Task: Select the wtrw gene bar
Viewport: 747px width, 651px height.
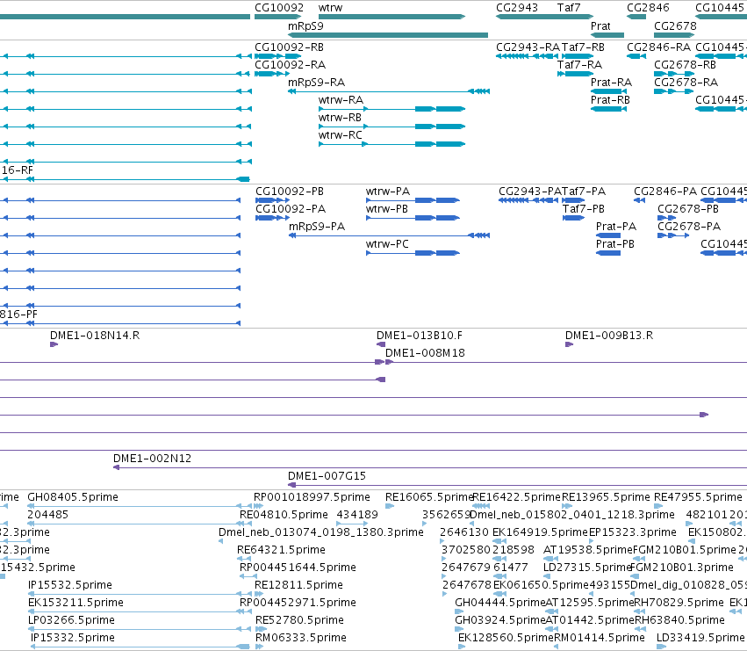Action: click(x=391, y=17)
